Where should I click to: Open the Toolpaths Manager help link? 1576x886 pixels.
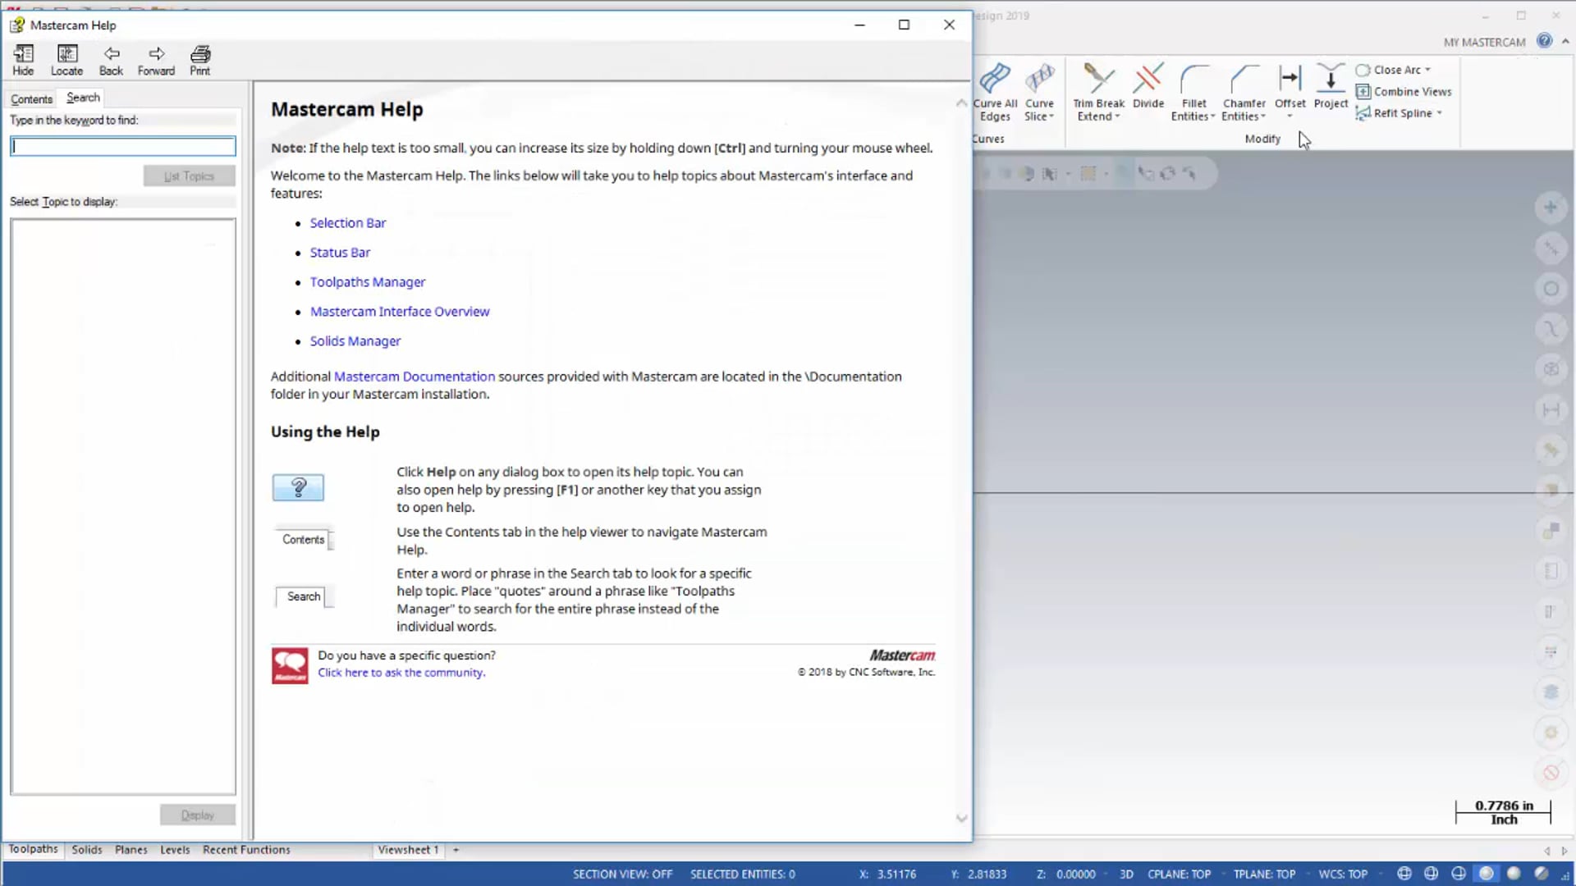click(x=368, y=282)
